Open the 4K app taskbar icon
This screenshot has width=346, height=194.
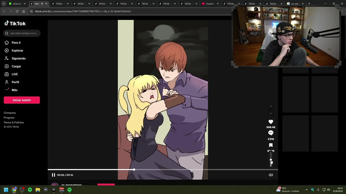pos(46,190)
